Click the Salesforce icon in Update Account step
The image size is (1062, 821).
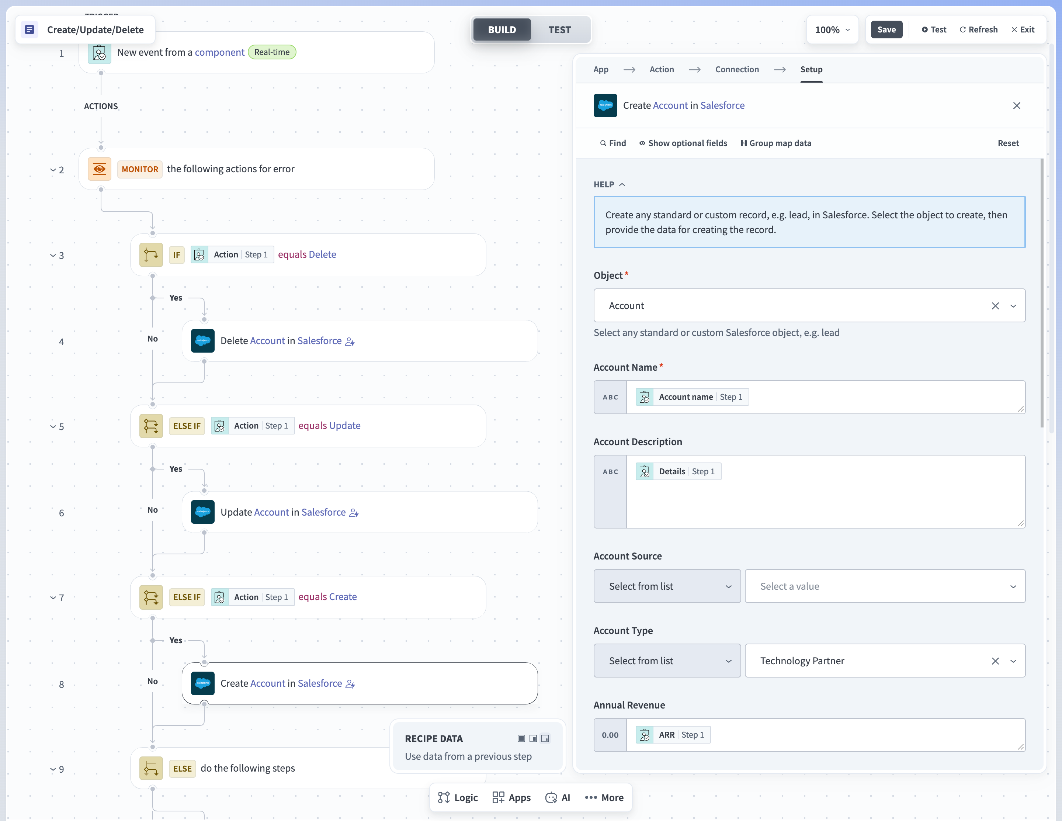point(203,512)
